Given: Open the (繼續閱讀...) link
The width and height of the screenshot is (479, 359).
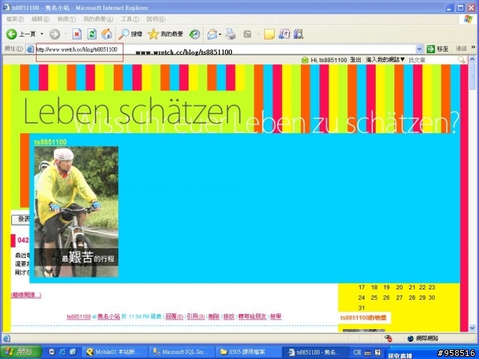Looking at the screenshot, I should click(26, 295).
